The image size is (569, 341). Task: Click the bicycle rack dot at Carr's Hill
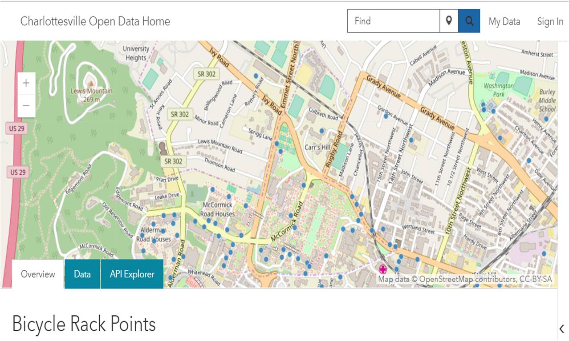(x=321, y=131)
